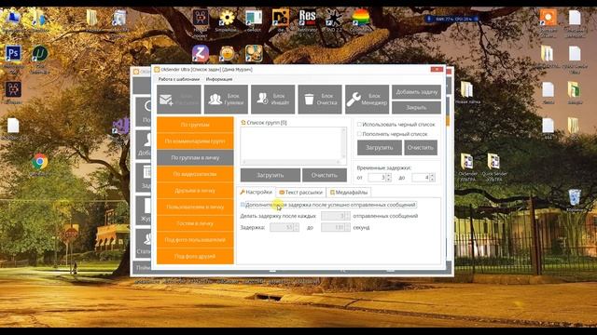Launch the rainbow ColorMania desktop icon
This screenshot has width=597, height=335.
[360, 18]
